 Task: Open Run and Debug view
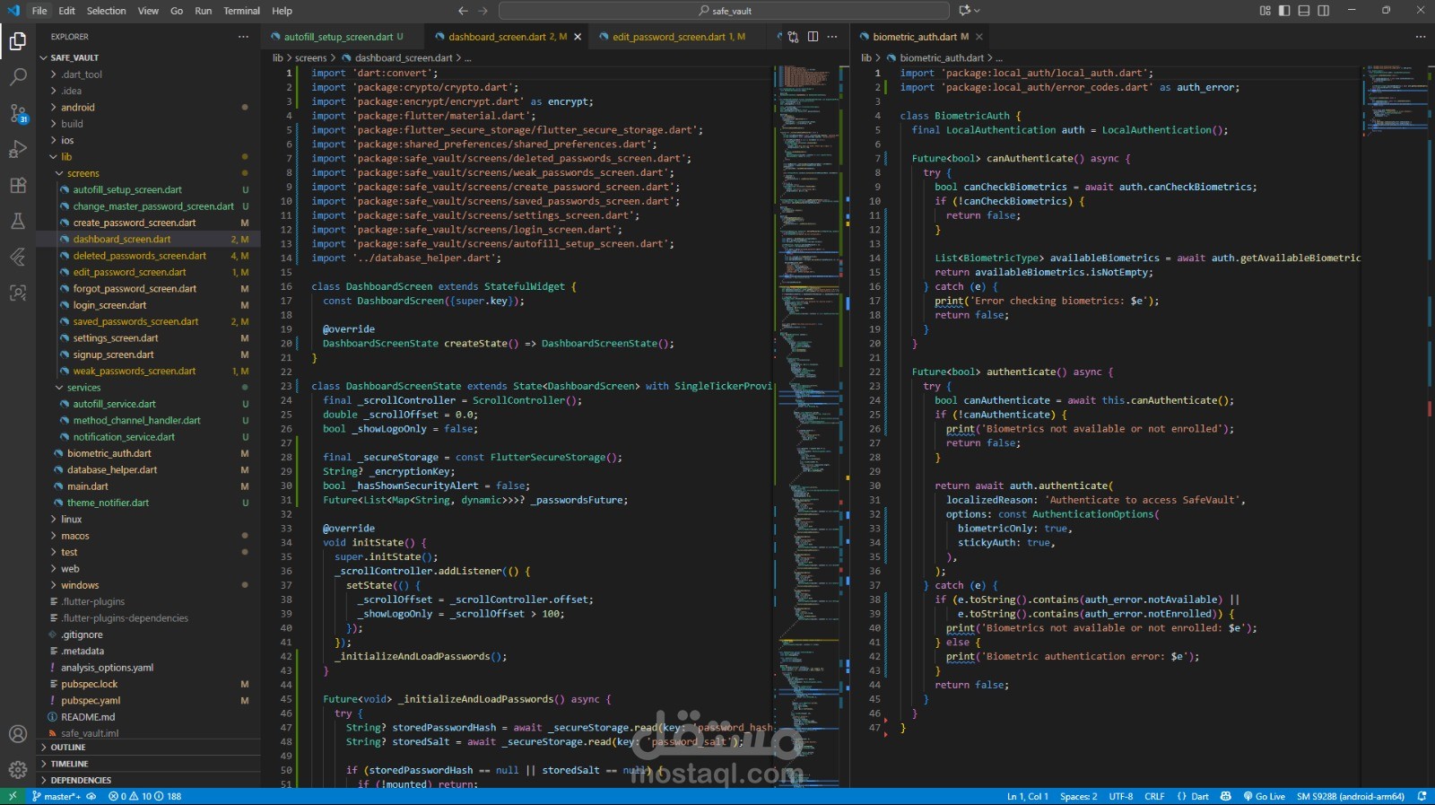(x=18, y=150)
